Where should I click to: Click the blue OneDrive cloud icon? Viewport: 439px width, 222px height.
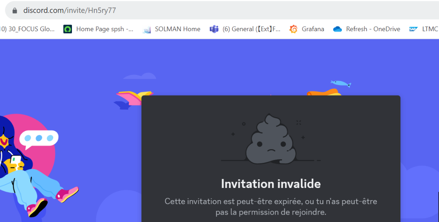pyautogui.click(x=337, y=29)
